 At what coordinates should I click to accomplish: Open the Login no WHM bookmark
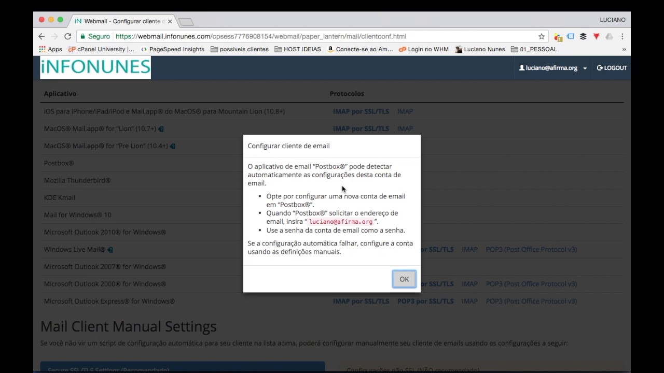(x=424, y=49)
